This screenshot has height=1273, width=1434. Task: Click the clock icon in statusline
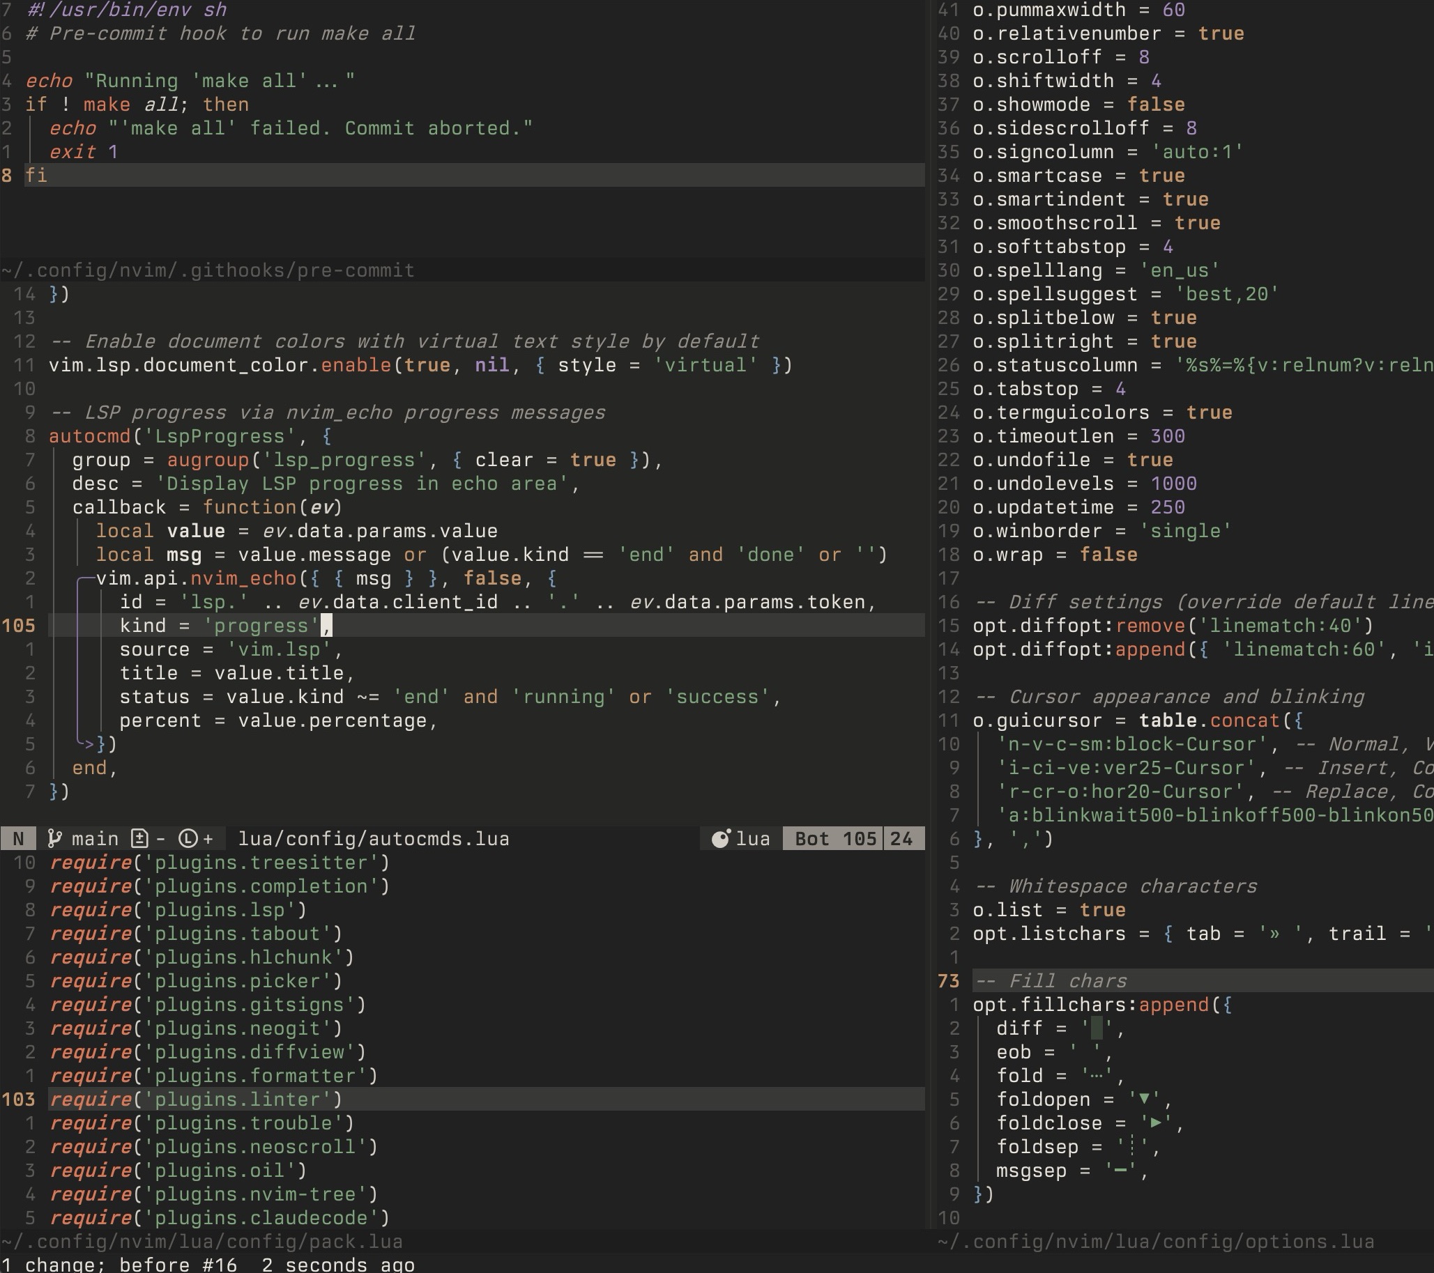[188, 839]
